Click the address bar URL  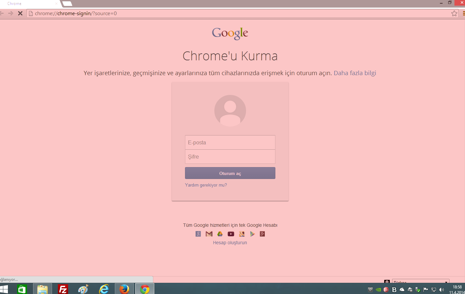pyautogui.click(x=76, y=14)
